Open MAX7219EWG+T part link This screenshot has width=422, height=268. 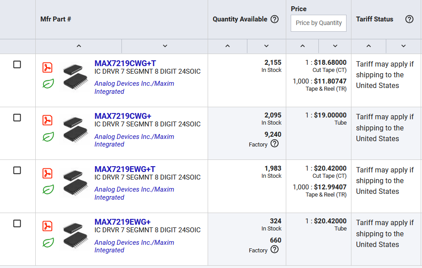125,169
